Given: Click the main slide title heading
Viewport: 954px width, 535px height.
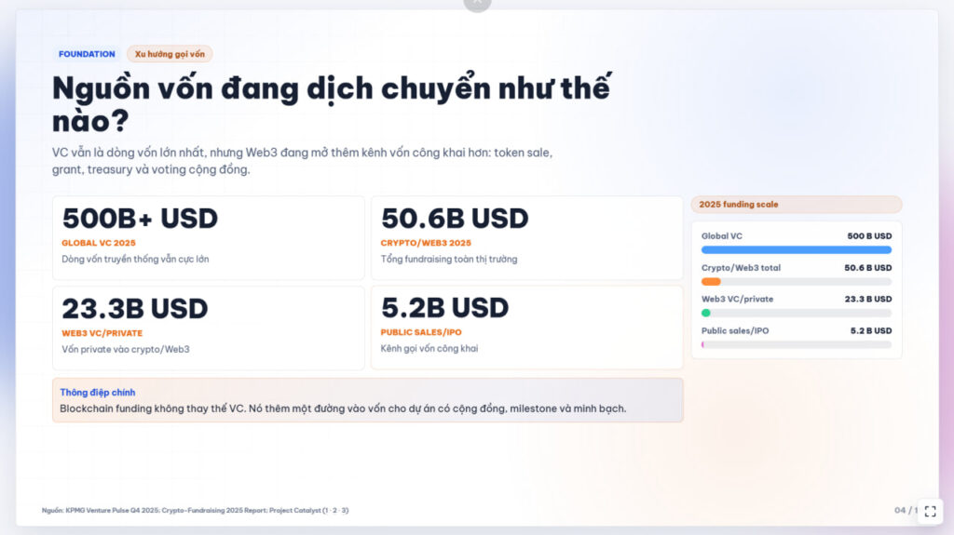Looking at the screenshot, I should click(x=332, y=104).
